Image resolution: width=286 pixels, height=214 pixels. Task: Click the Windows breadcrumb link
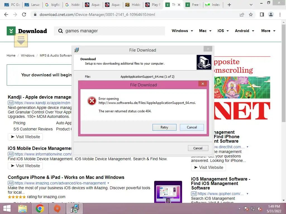(x=28, y=55)
